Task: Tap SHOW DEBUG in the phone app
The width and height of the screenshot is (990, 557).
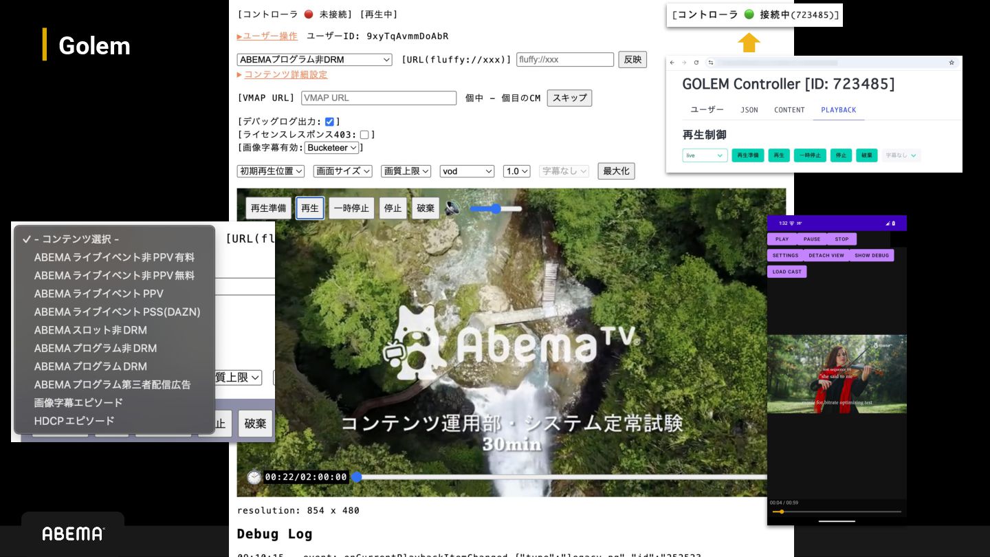Action: 872,255
